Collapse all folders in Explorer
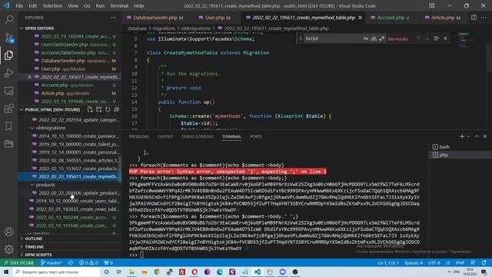 pyautogui.click(x=116, y=109)
